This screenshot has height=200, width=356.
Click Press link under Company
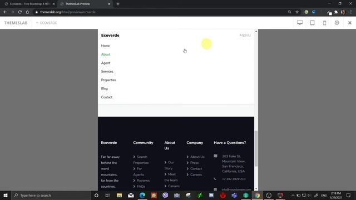[x=192, y=163]
